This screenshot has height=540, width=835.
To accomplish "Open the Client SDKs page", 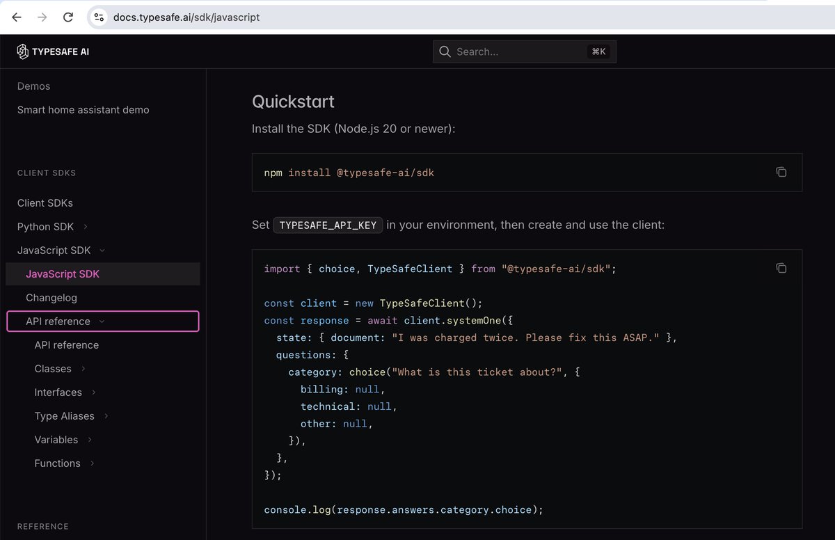I will 45,203.
